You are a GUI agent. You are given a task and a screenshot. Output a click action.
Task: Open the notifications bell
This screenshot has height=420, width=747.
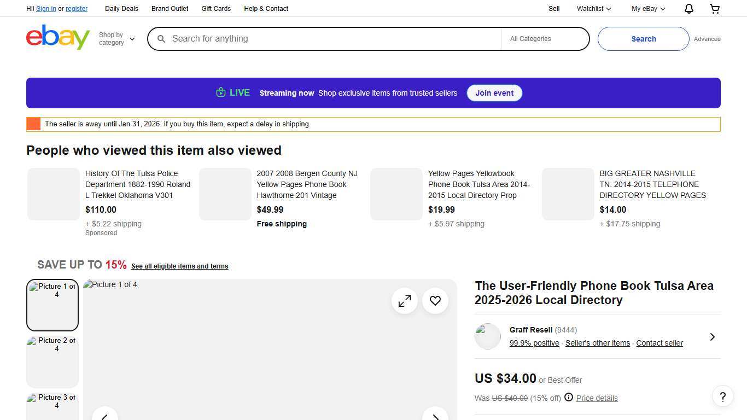pyautogui.click(x=688, y=9)
